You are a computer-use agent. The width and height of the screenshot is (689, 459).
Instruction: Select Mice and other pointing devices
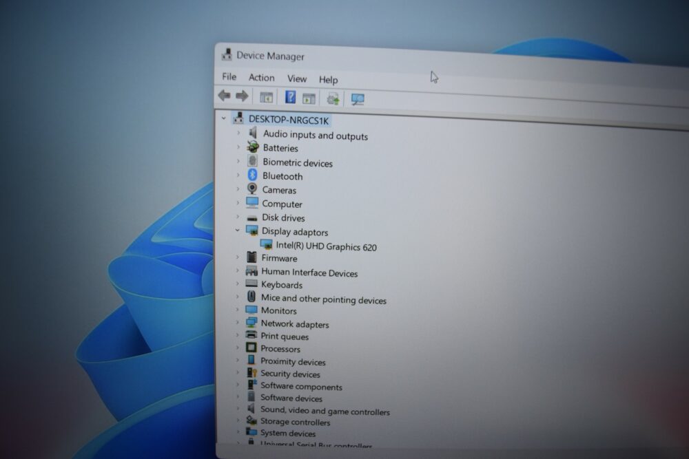[324, 299]
